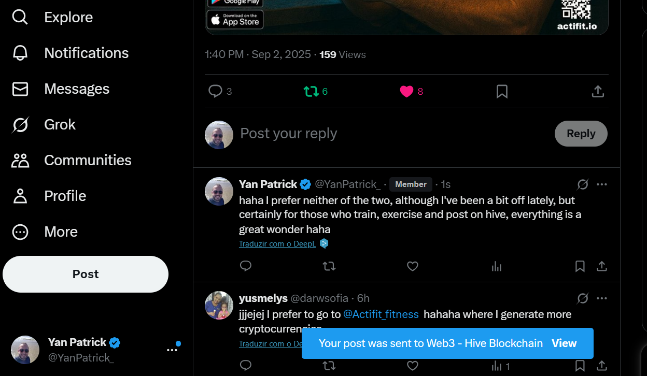Bookmark the main post from Sep 2
The width and height of the screenshot is (647, 376).
tap(502, 92)
